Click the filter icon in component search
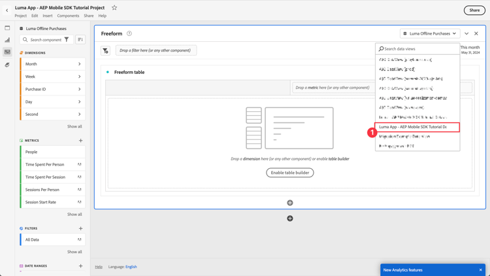The height and width of the screenshot is (276, 490). (x=67, y=40)
